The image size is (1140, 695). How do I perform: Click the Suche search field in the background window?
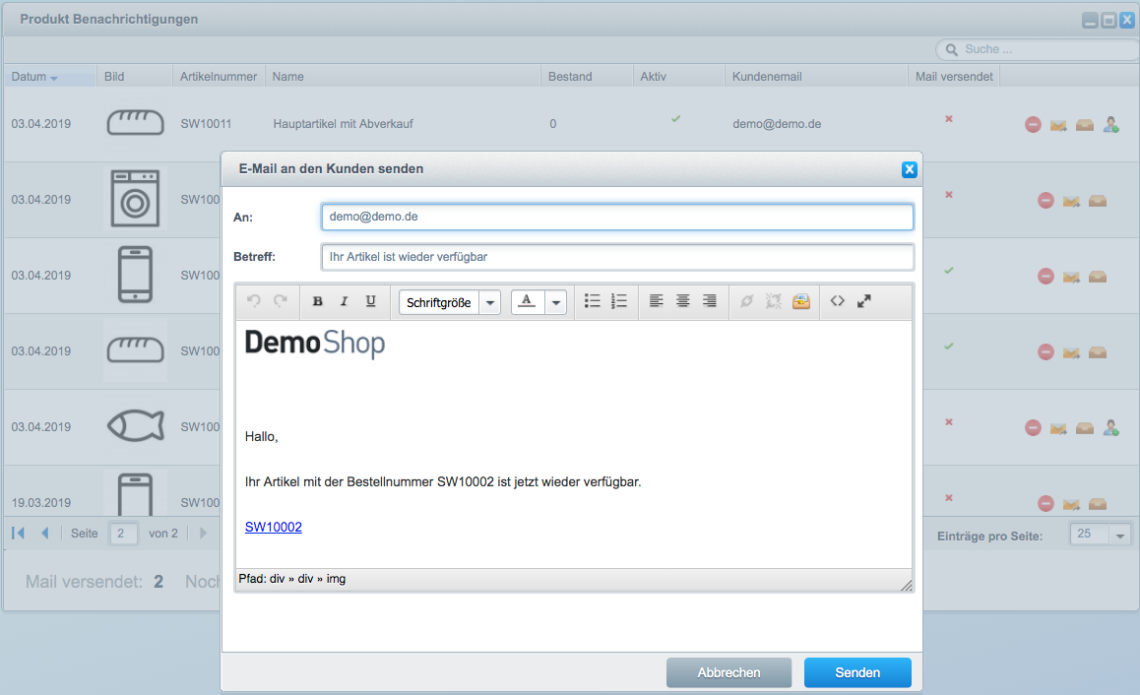point(1039,49)
